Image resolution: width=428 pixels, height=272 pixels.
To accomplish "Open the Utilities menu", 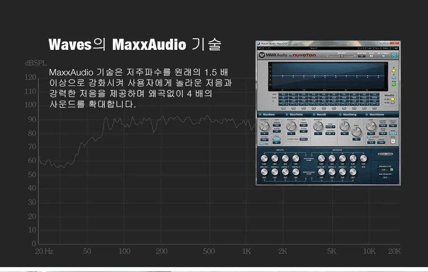I will (x=385, y=48).
